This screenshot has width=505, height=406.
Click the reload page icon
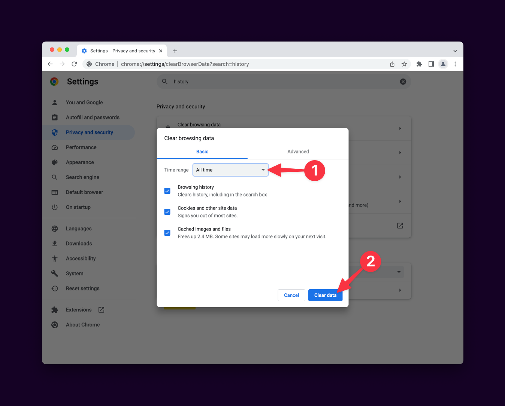click(74, 64)
